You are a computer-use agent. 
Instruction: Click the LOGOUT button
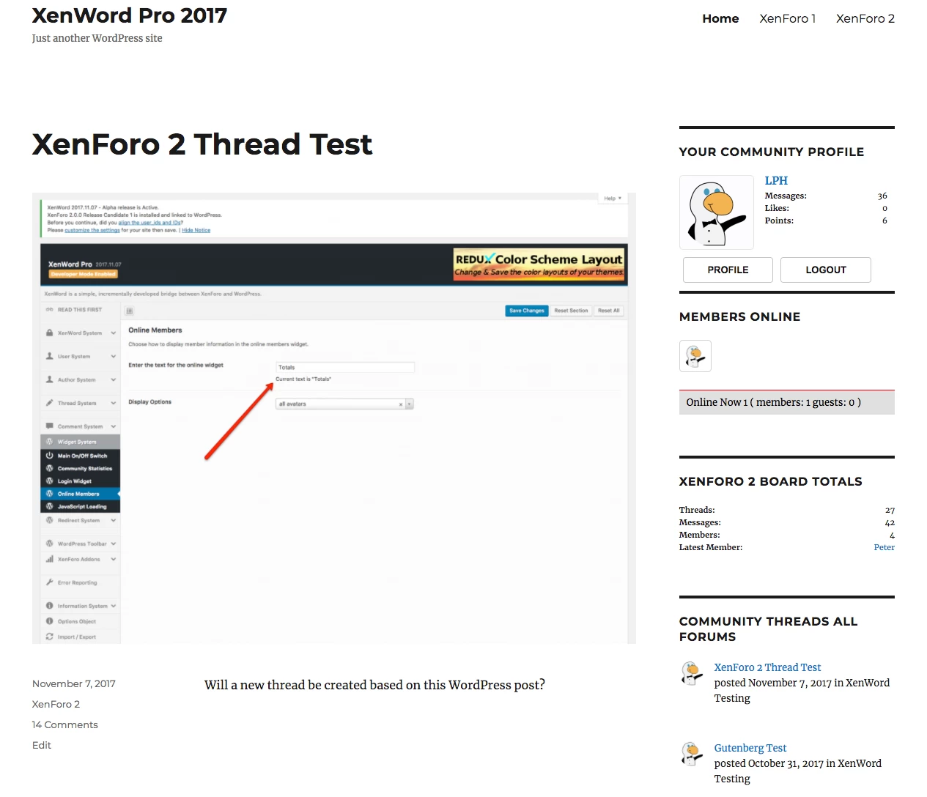click(826, 270)
